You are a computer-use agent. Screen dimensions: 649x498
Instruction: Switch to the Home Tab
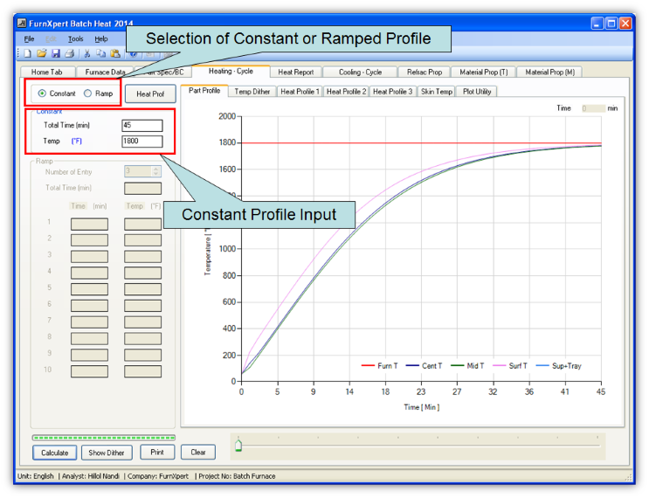pos(47,72)
